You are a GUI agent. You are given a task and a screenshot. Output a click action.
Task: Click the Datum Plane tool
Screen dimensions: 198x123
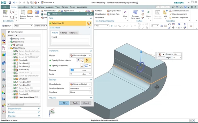coord(23,14)
